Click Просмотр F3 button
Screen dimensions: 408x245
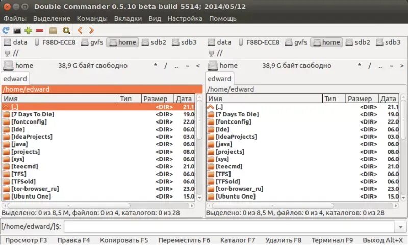[26, 240]
